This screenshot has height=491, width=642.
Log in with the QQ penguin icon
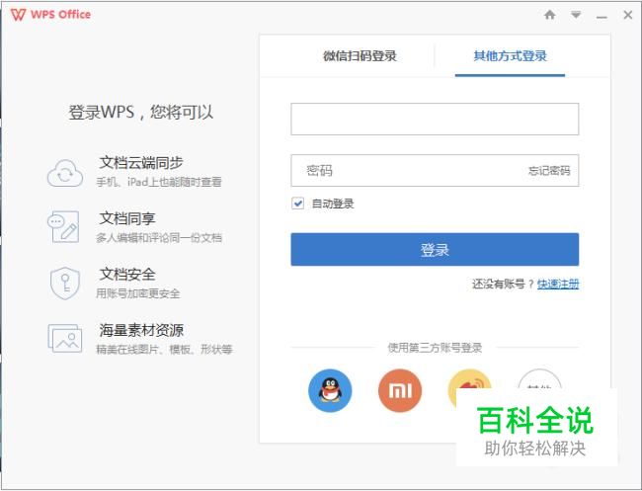coord(330,390)
